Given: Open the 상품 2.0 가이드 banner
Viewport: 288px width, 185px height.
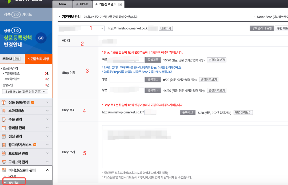Looking at the screenshot, I should pos(26,14).
